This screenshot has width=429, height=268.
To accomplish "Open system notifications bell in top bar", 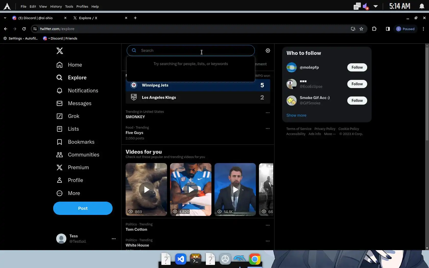I will pyautogui.click(x=422, y=6).
